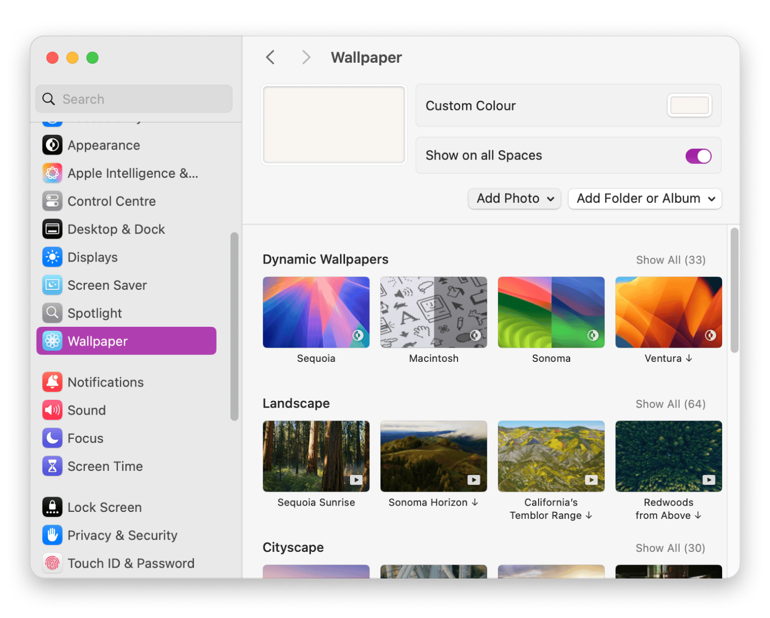Click the Sound speaker icon

52,410
